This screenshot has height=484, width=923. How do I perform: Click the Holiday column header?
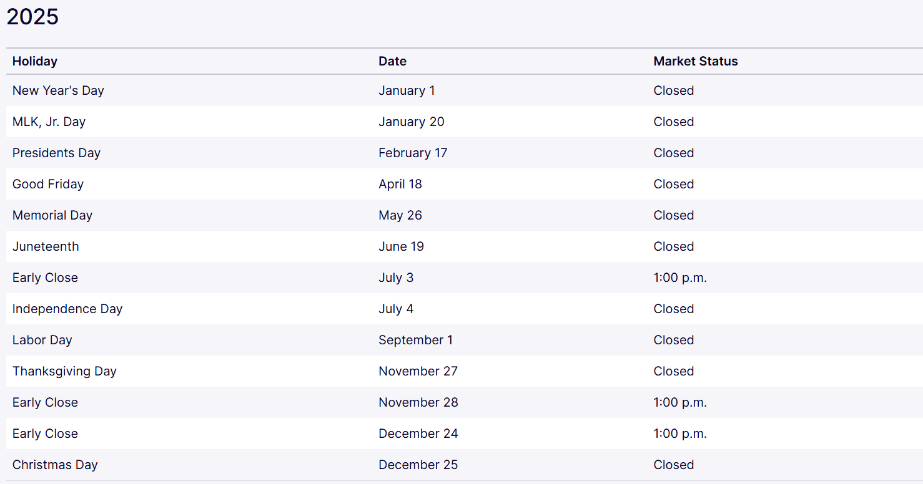(35, 61)
